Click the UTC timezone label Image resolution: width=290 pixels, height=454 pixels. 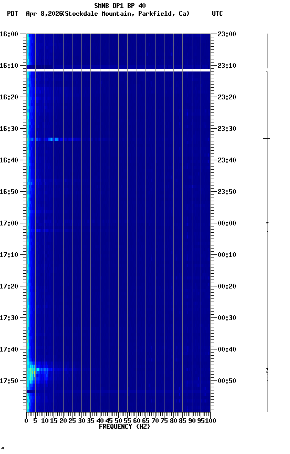click(217, 14)
